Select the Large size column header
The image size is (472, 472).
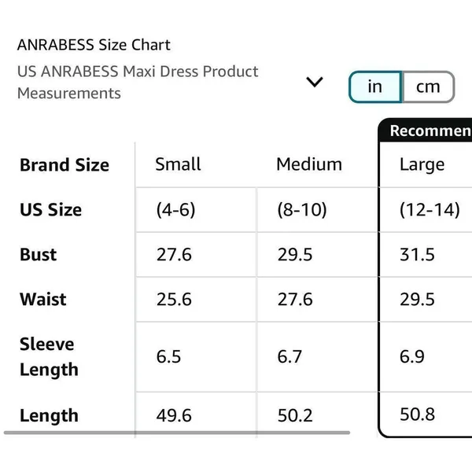[x=422, y=165]
